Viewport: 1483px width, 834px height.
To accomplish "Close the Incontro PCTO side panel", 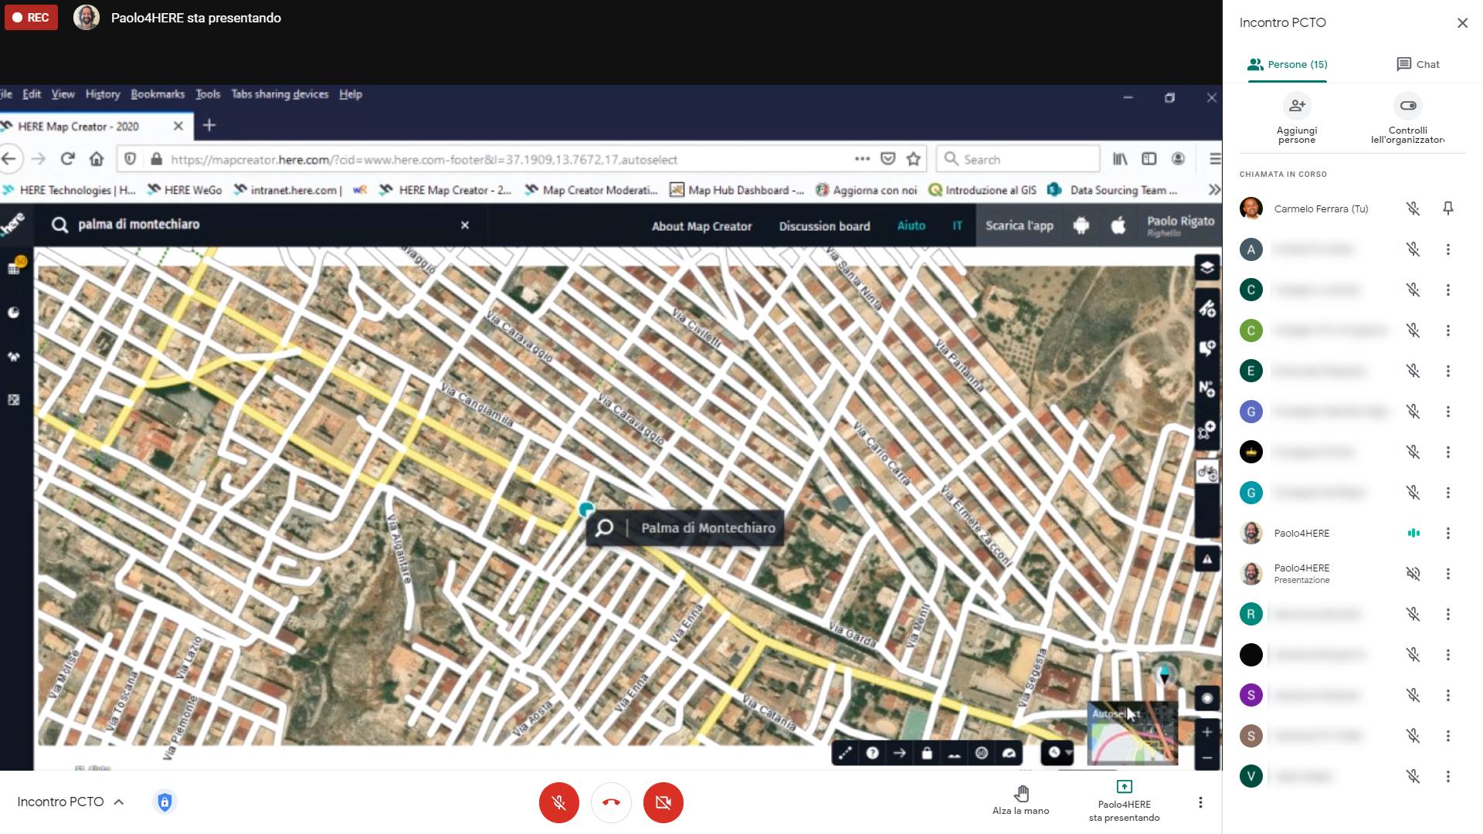I will click(x=1462, y=23).
